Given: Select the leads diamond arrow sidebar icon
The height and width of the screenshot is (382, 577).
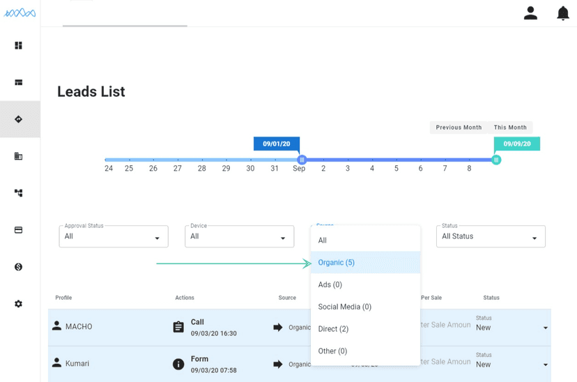Looking at the screenshot, I should (19, 119).
